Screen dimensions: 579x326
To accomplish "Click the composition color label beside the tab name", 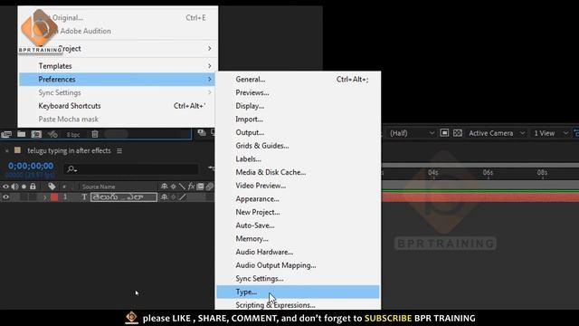I will (x=17, y=150).
